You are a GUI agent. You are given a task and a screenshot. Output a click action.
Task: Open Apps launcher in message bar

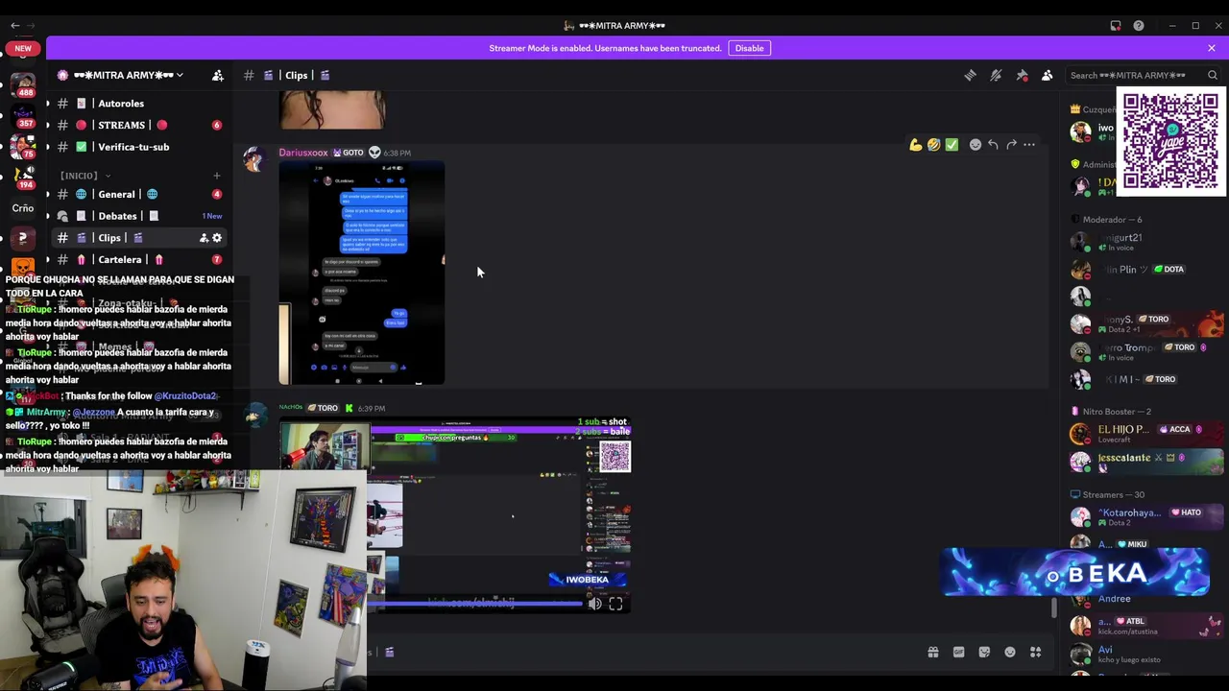(1036, 653)
